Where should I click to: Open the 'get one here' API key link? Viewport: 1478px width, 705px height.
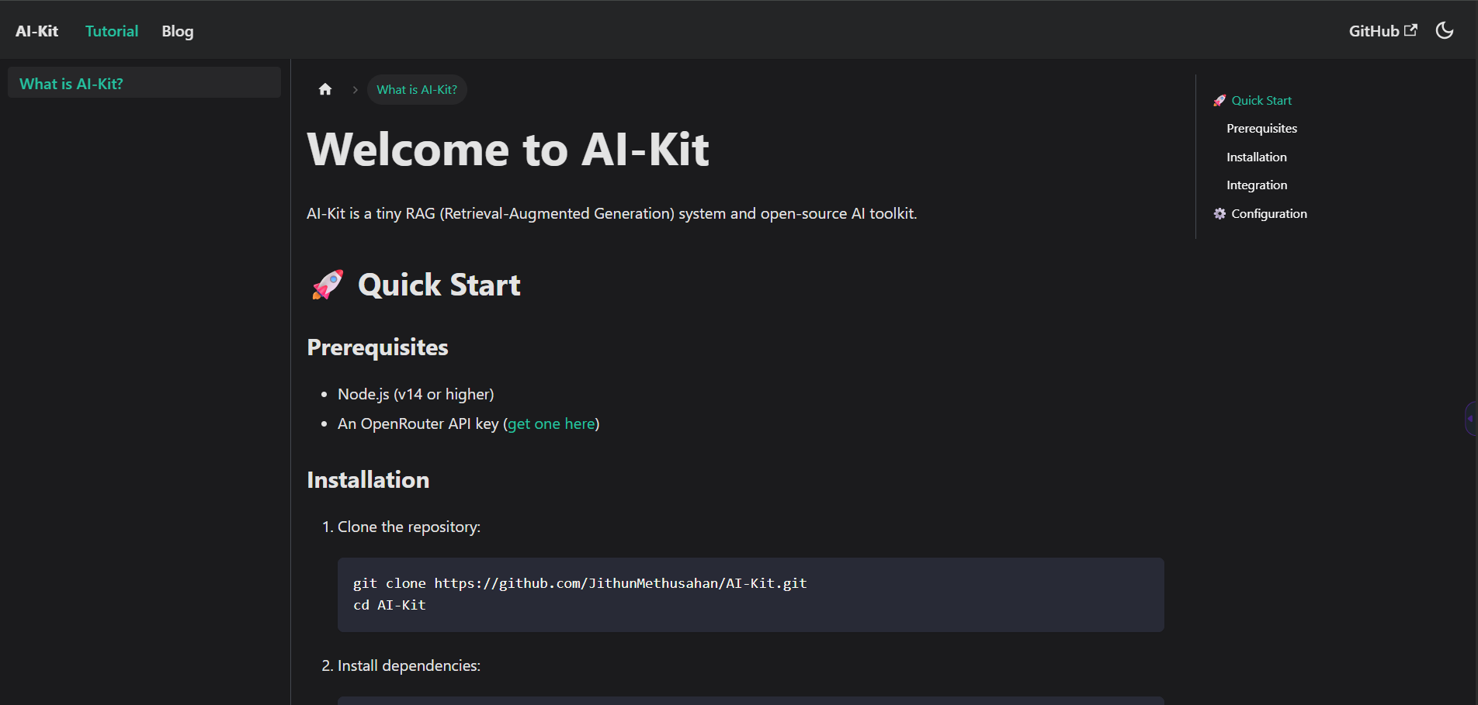tap(551, 423)
